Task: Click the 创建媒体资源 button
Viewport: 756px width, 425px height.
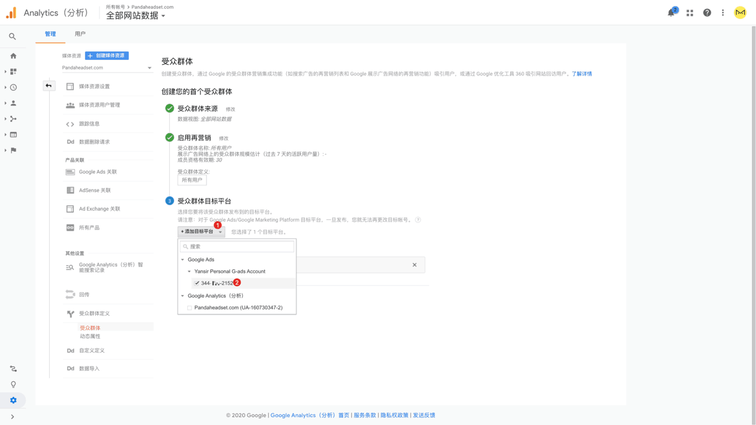Action: (x=107, y=56)
